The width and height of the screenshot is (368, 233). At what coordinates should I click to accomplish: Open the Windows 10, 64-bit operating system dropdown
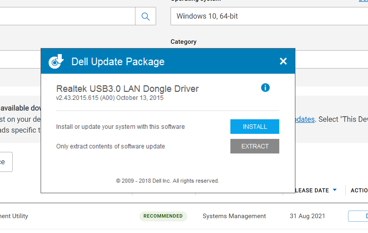269,16
